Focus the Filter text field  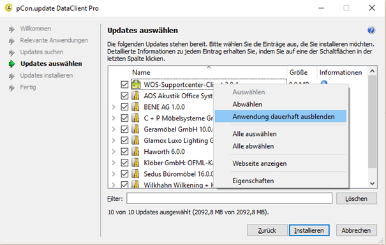tap(229, 198)
